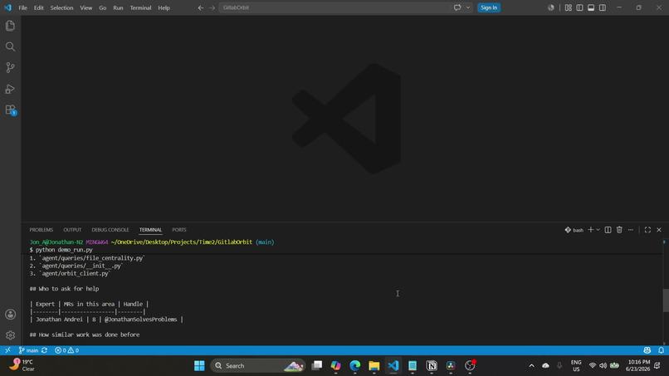Open the Windows Start menu
This screenshot has width=669, height=376.
[x=199, y=366]
